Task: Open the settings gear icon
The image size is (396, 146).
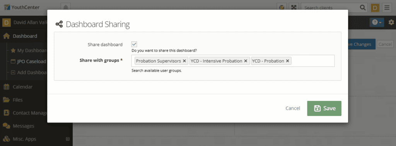Action: tap(391, 22)
